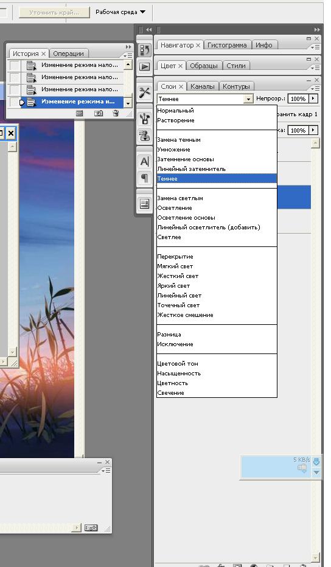
Task: Open the History panel dock icon
Action: 144,50
